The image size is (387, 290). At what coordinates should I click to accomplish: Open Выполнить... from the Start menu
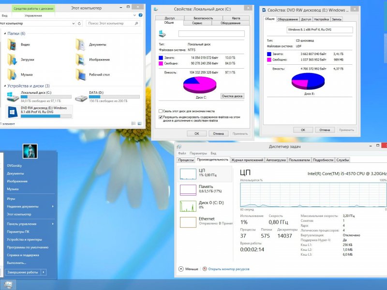pyautogui.click(x=16, y=263)
